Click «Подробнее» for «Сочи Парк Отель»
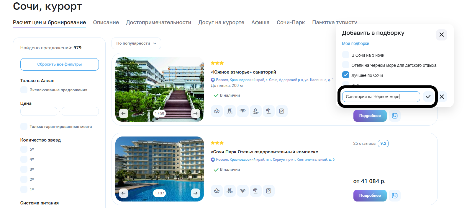This screenshot has width=467, height=208. coord(370,196)
